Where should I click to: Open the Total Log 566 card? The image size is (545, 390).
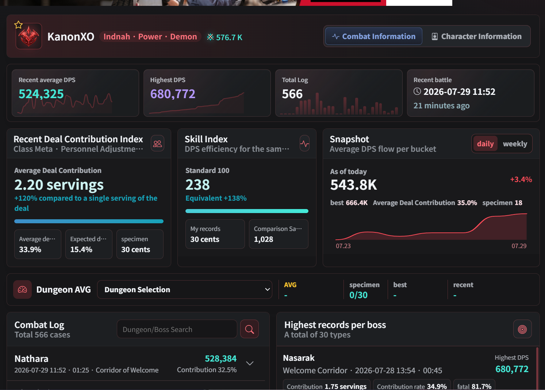click(x=339, y=93)
